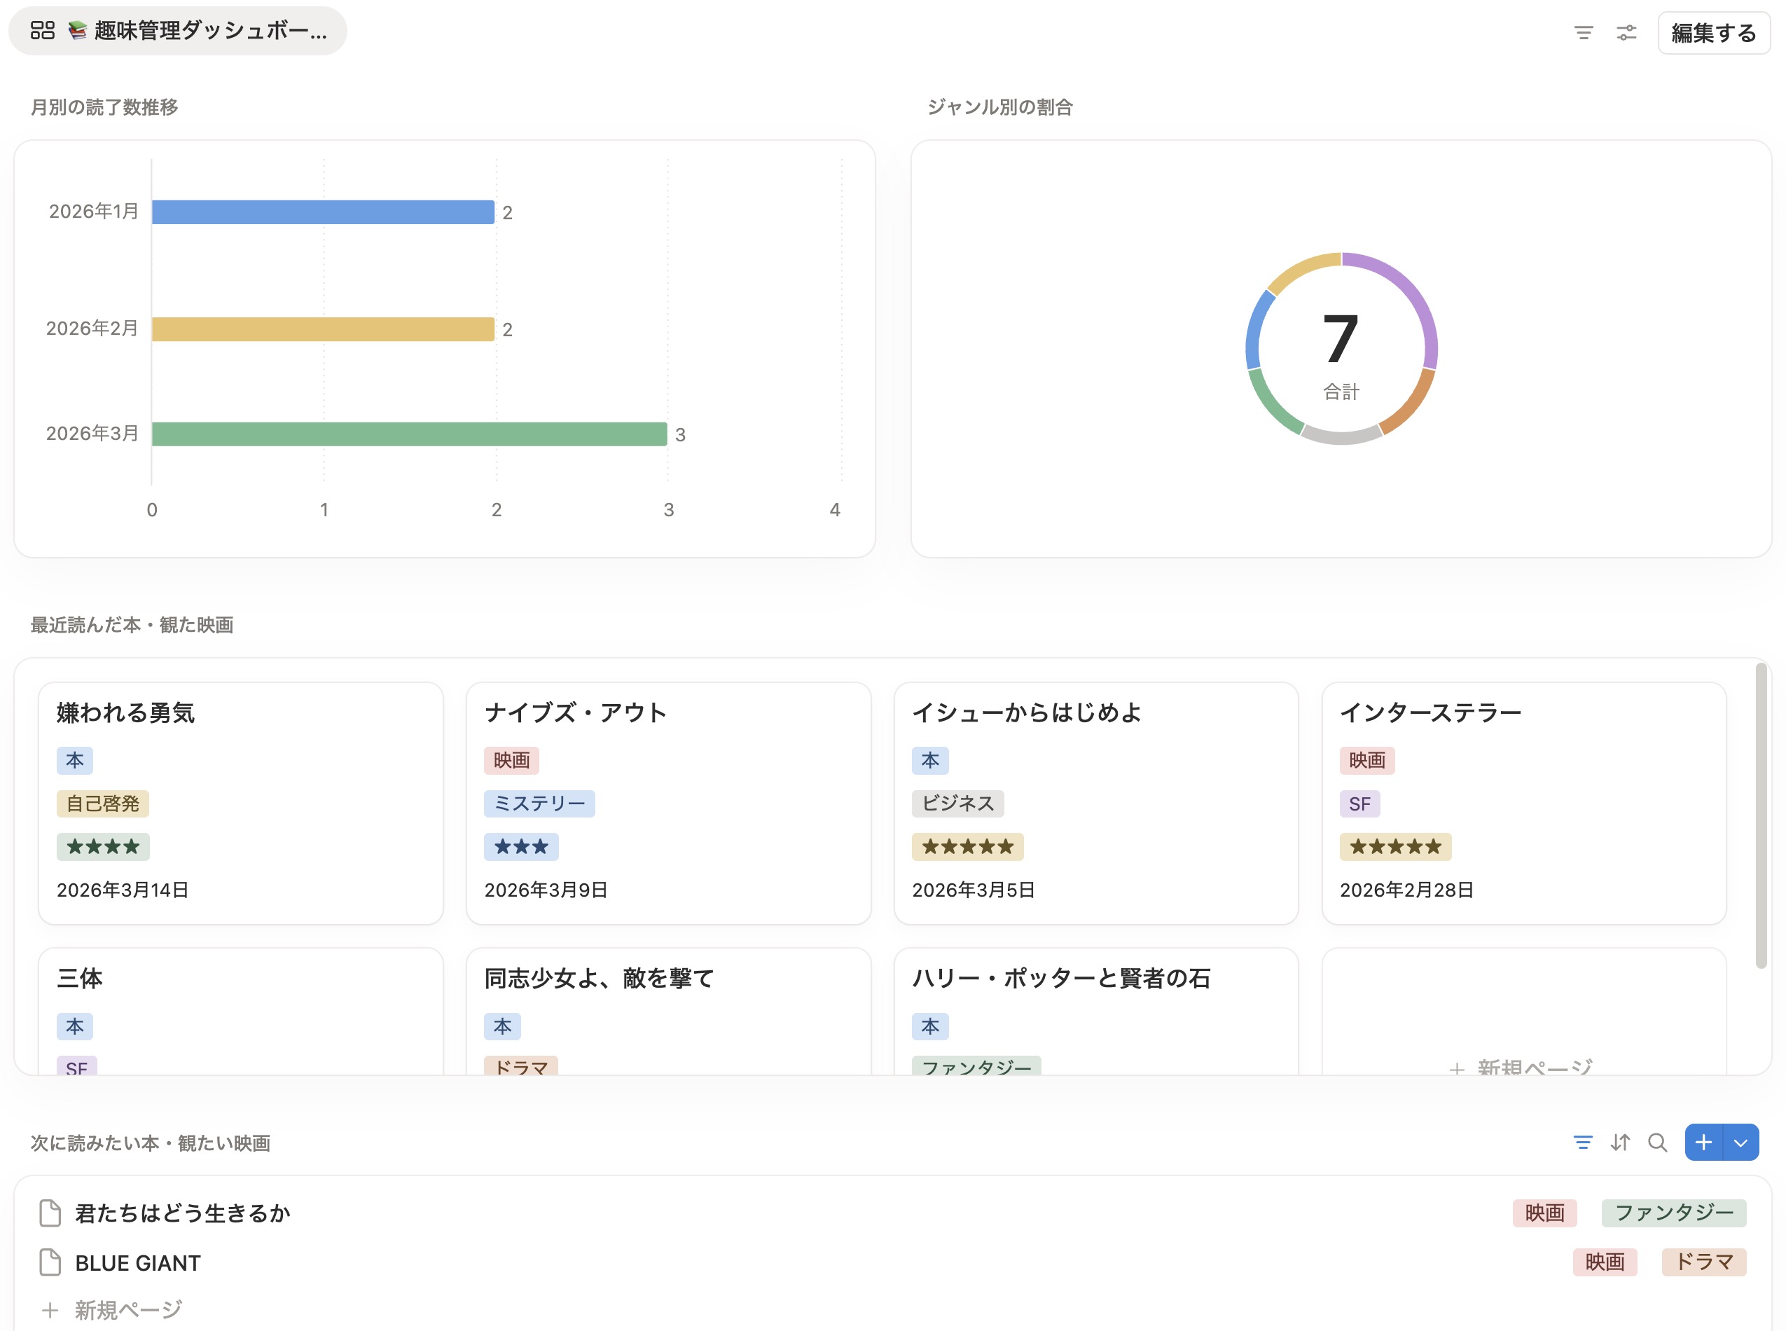Open the 君たちはどう生きるか list row
The image size is (1786, 1331).
183,1212
